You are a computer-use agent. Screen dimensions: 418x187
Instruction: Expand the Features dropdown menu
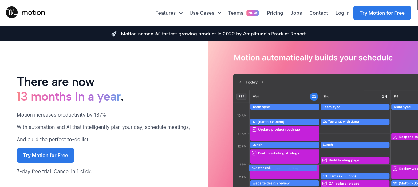169,13
